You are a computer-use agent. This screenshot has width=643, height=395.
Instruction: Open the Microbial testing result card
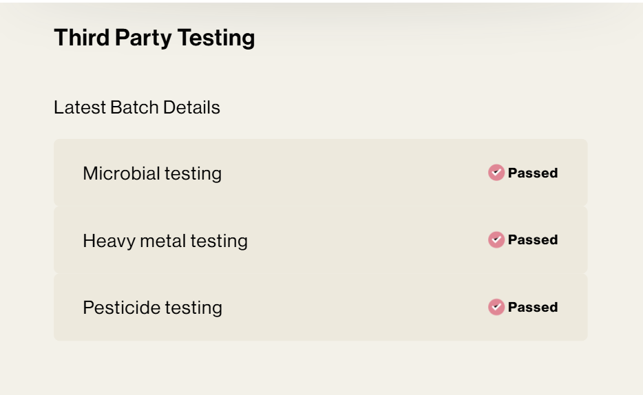321,173
